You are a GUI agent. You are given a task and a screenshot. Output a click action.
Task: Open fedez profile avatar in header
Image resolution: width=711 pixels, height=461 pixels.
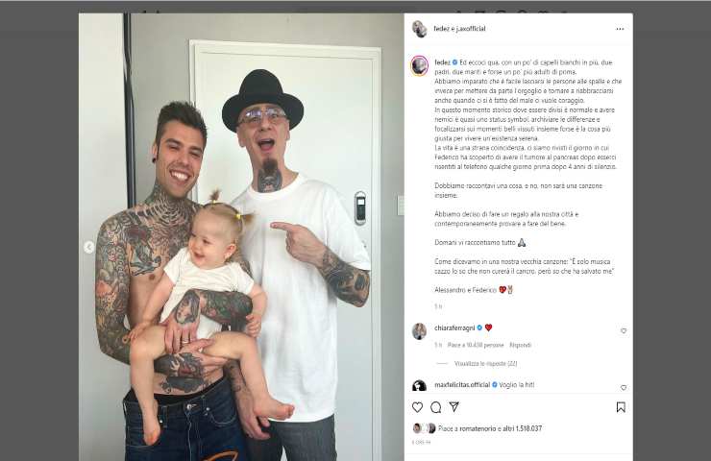tap(419, 29)
